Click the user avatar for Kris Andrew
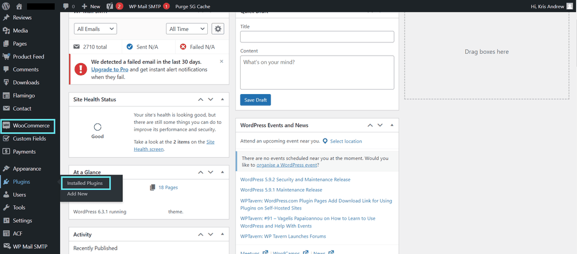577x254 pixels. pos(570,6)
